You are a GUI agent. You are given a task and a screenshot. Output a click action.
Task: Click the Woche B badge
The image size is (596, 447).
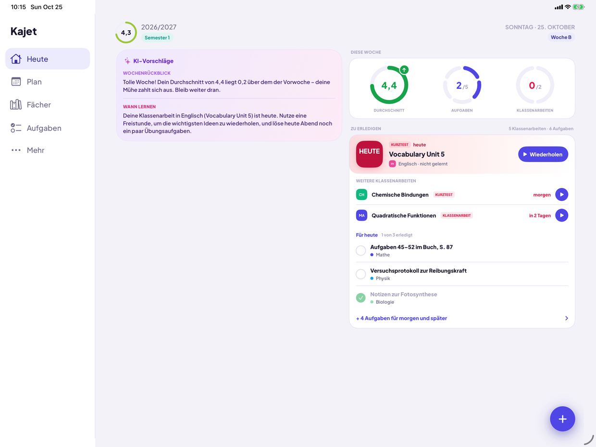click(561, 37)
